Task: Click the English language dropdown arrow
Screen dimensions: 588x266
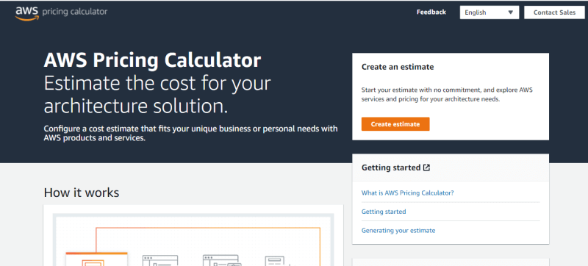Action: click(x=510, y=12)
